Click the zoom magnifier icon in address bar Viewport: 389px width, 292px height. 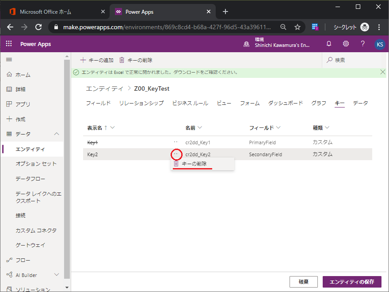coord(283,27)
